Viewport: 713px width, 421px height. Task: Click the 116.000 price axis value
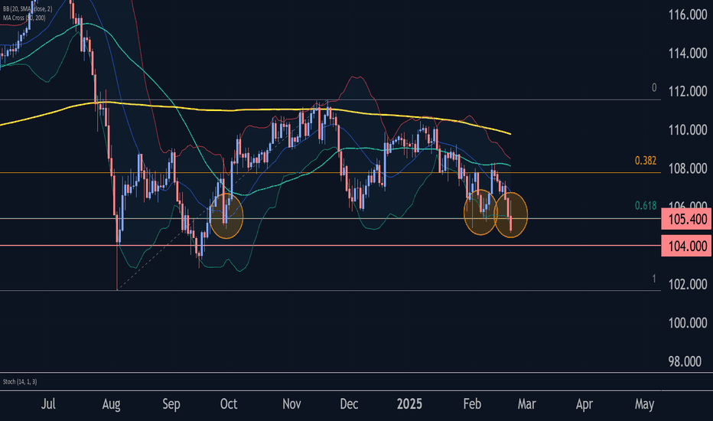[x=688, y=15]
